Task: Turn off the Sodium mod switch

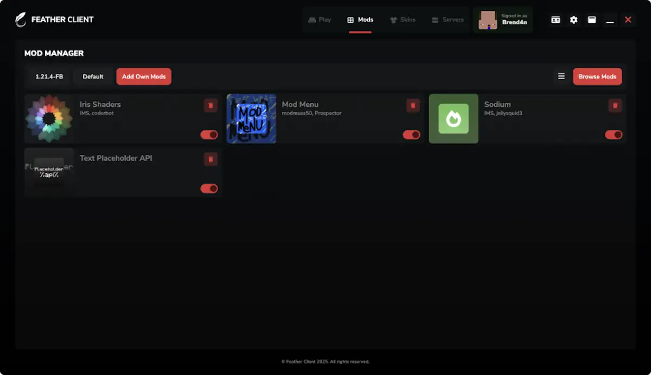Action: (614, 135)
